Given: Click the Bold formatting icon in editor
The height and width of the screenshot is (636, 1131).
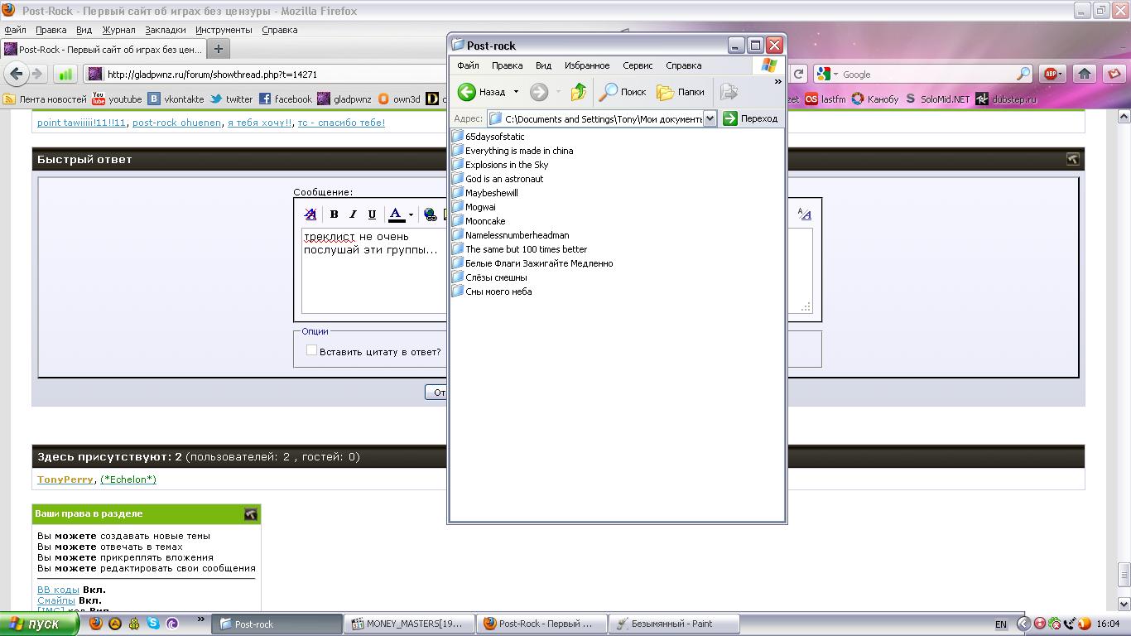Looking at the screenshot, I should 334,214.
